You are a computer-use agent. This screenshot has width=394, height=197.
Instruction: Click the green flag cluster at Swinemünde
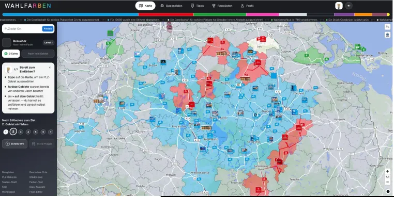point(357,46)
